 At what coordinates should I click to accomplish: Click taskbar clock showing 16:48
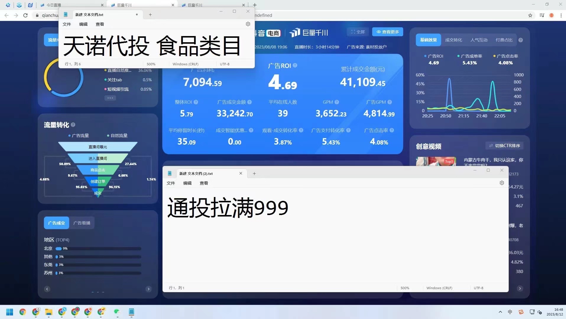[x=555, y=312]
